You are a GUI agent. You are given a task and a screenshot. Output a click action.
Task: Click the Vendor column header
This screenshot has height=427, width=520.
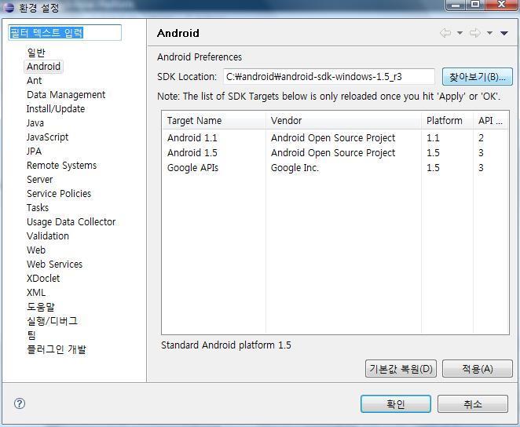click(343, 121)
